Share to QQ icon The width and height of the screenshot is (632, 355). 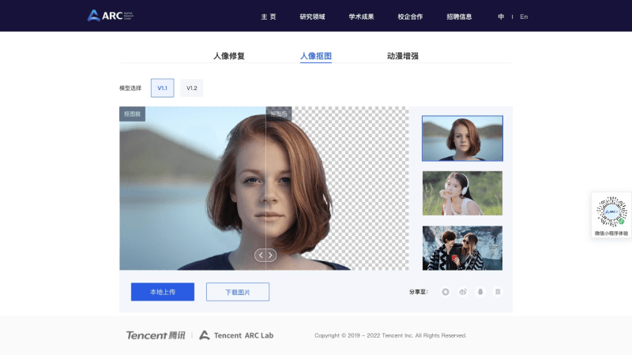(480, 292)
